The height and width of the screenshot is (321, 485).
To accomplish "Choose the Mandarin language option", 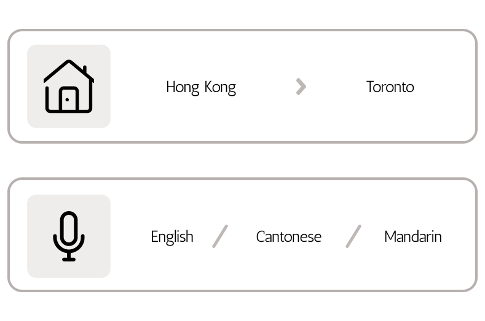I will [412, 236].
